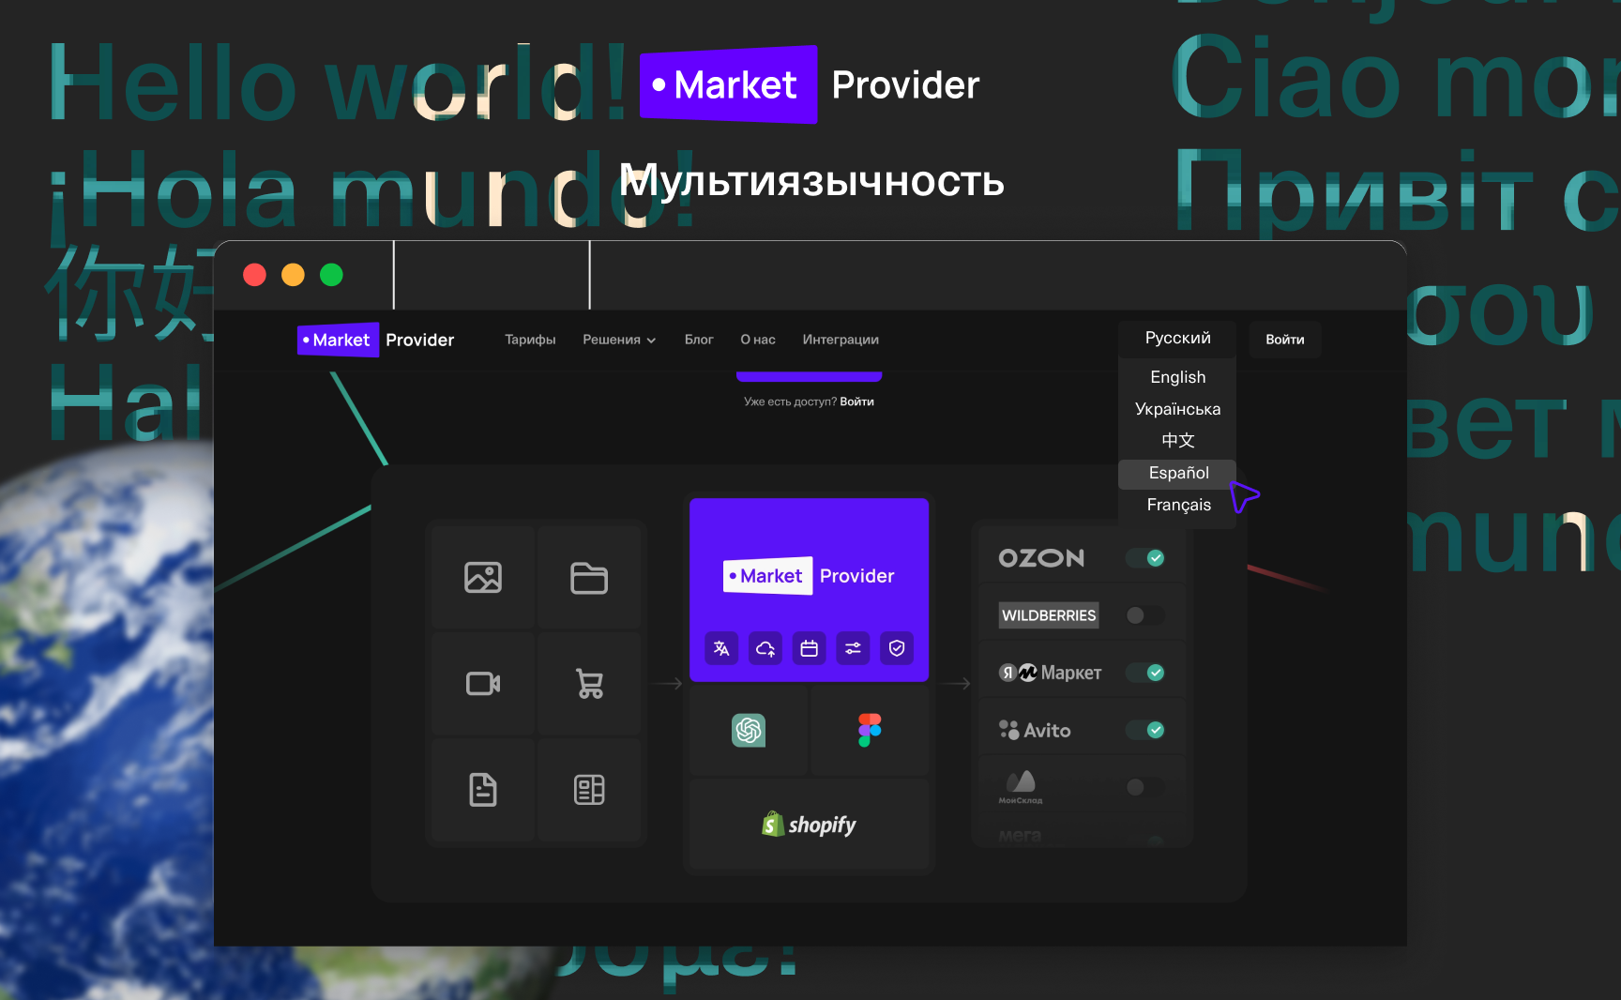Click the shield check icon
The height and width of the screenshot is (1000, 1621).
point(897,648)
